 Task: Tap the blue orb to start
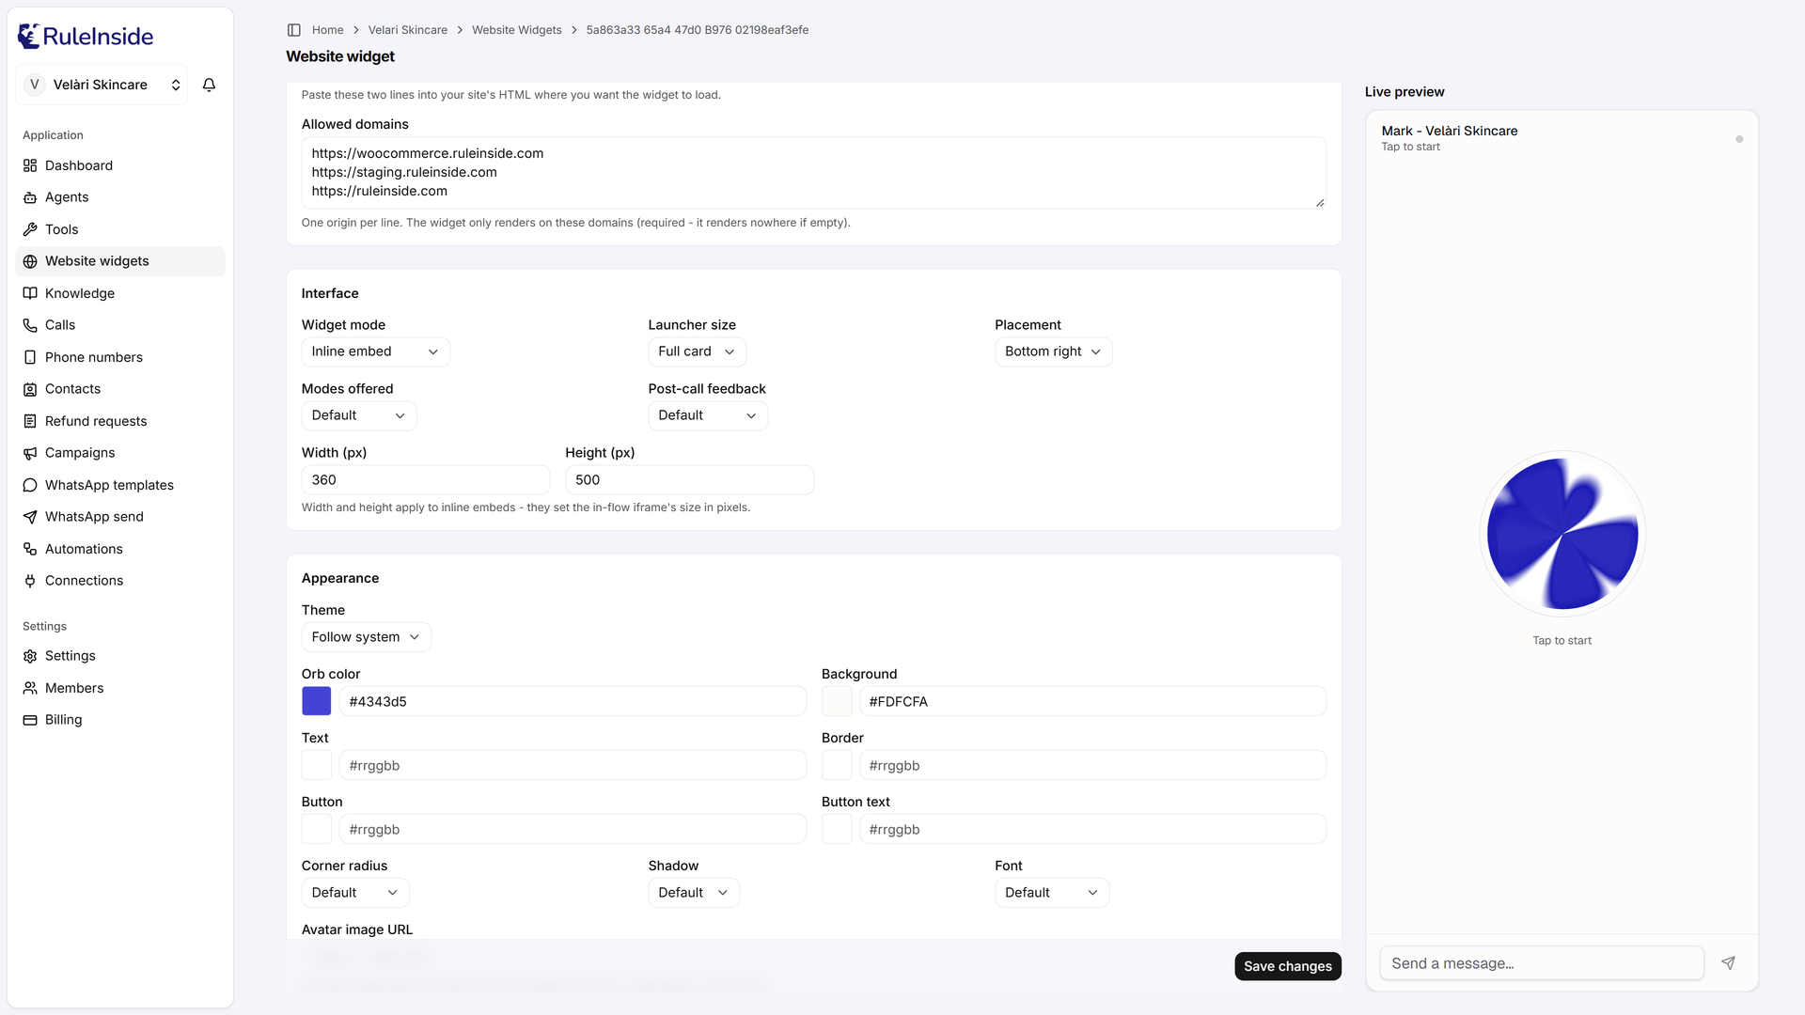click(1562, 534)
